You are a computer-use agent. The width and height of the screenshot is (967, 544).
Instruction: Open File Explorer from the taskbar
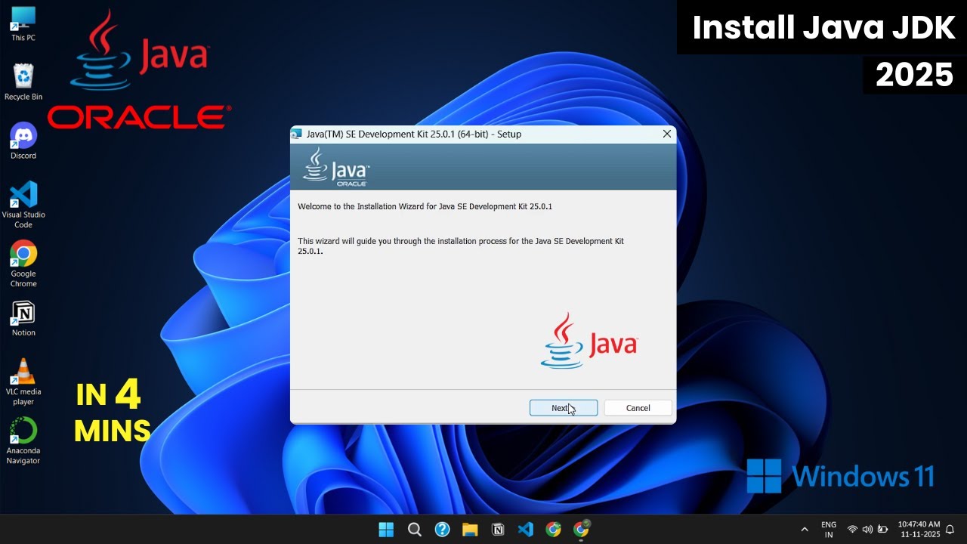click(x=470, y=529)
